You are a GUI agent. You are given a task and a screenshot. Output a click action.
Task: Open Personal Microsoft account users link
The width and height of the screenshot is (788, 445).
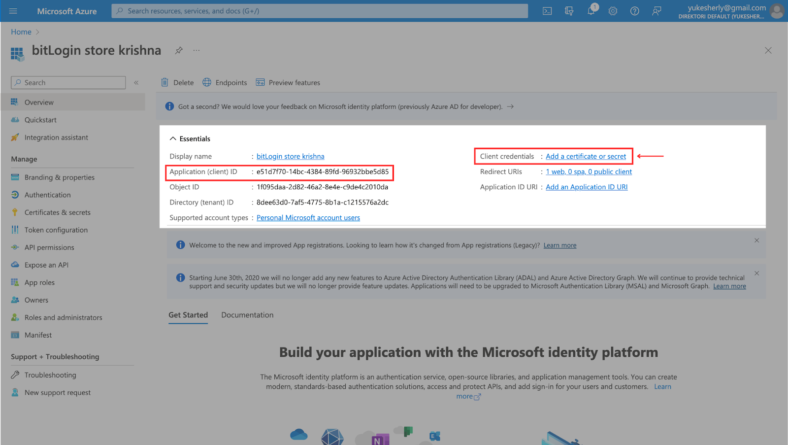308,217
